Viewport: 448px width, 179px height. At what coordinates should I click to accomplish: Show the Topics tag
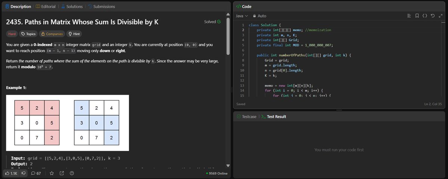(28, 34)
